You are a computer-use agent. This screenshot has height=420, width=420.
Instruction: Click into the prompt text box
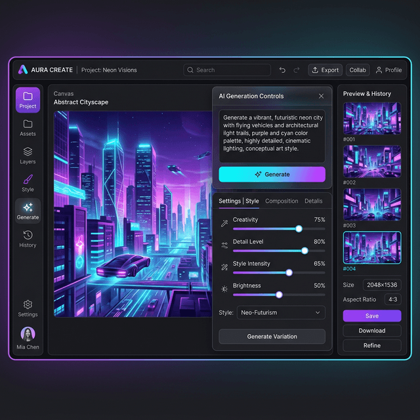click(x=272, y=136)
